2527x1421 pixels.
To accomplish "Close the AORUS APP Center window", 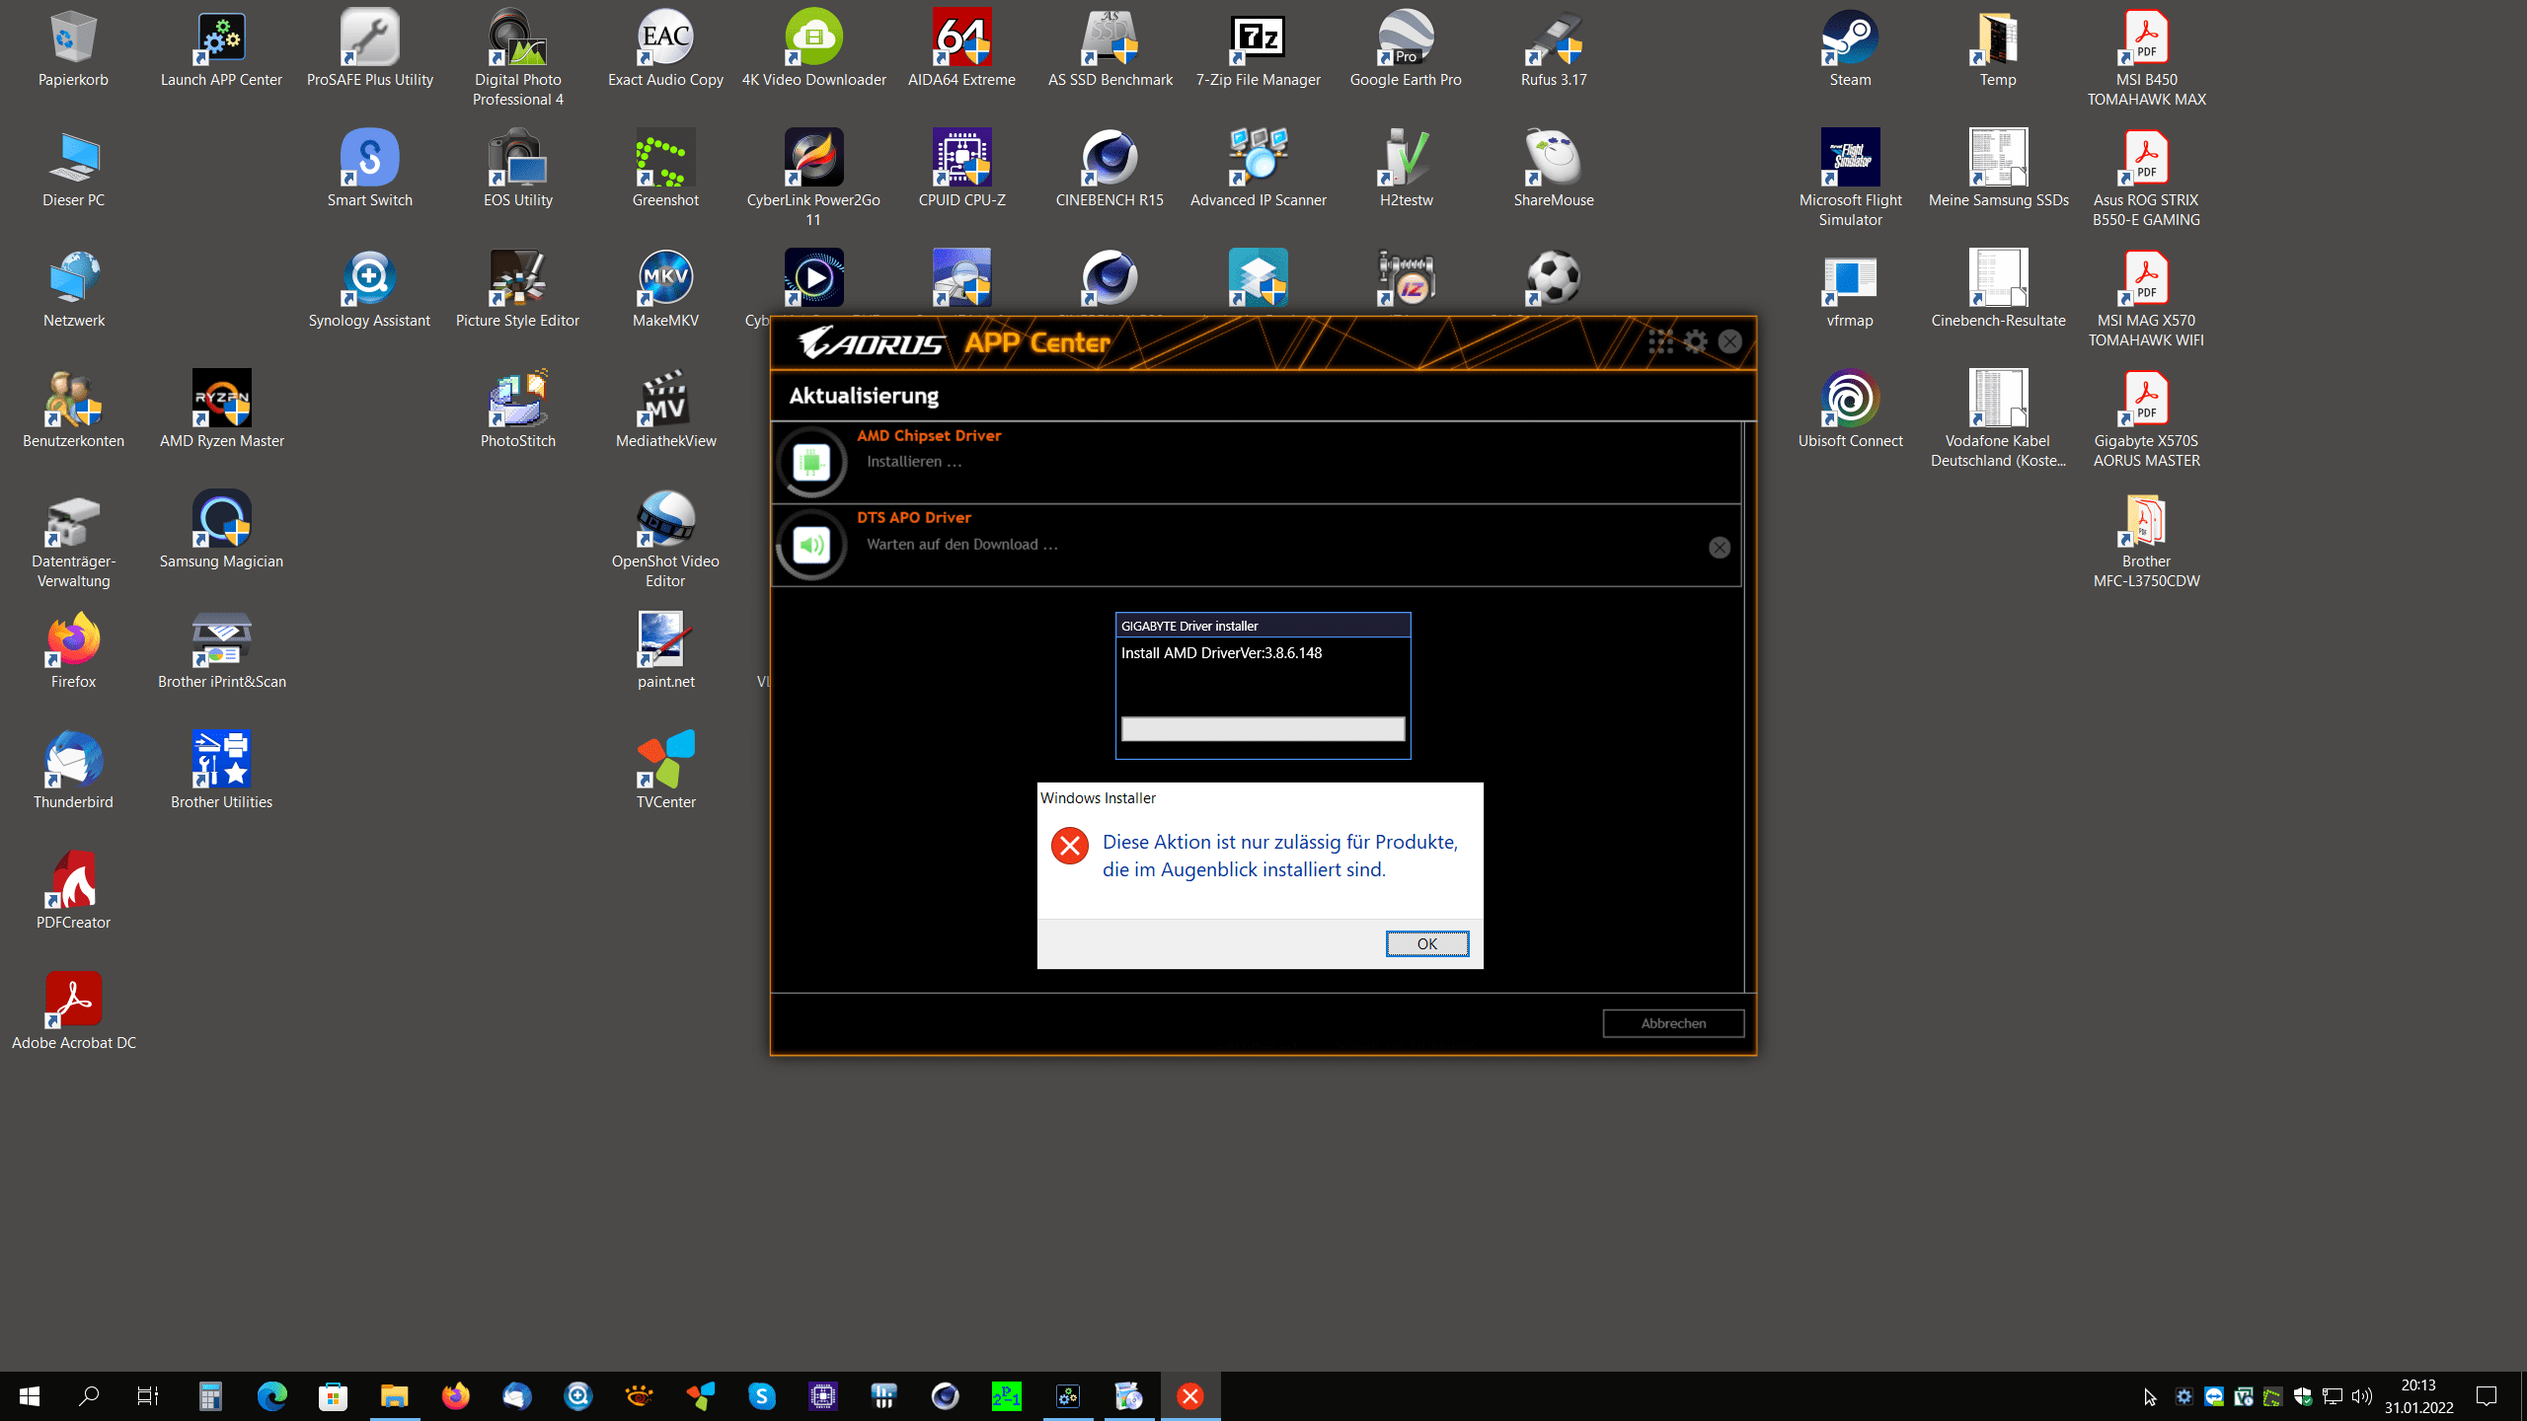I will point(1729,341).
